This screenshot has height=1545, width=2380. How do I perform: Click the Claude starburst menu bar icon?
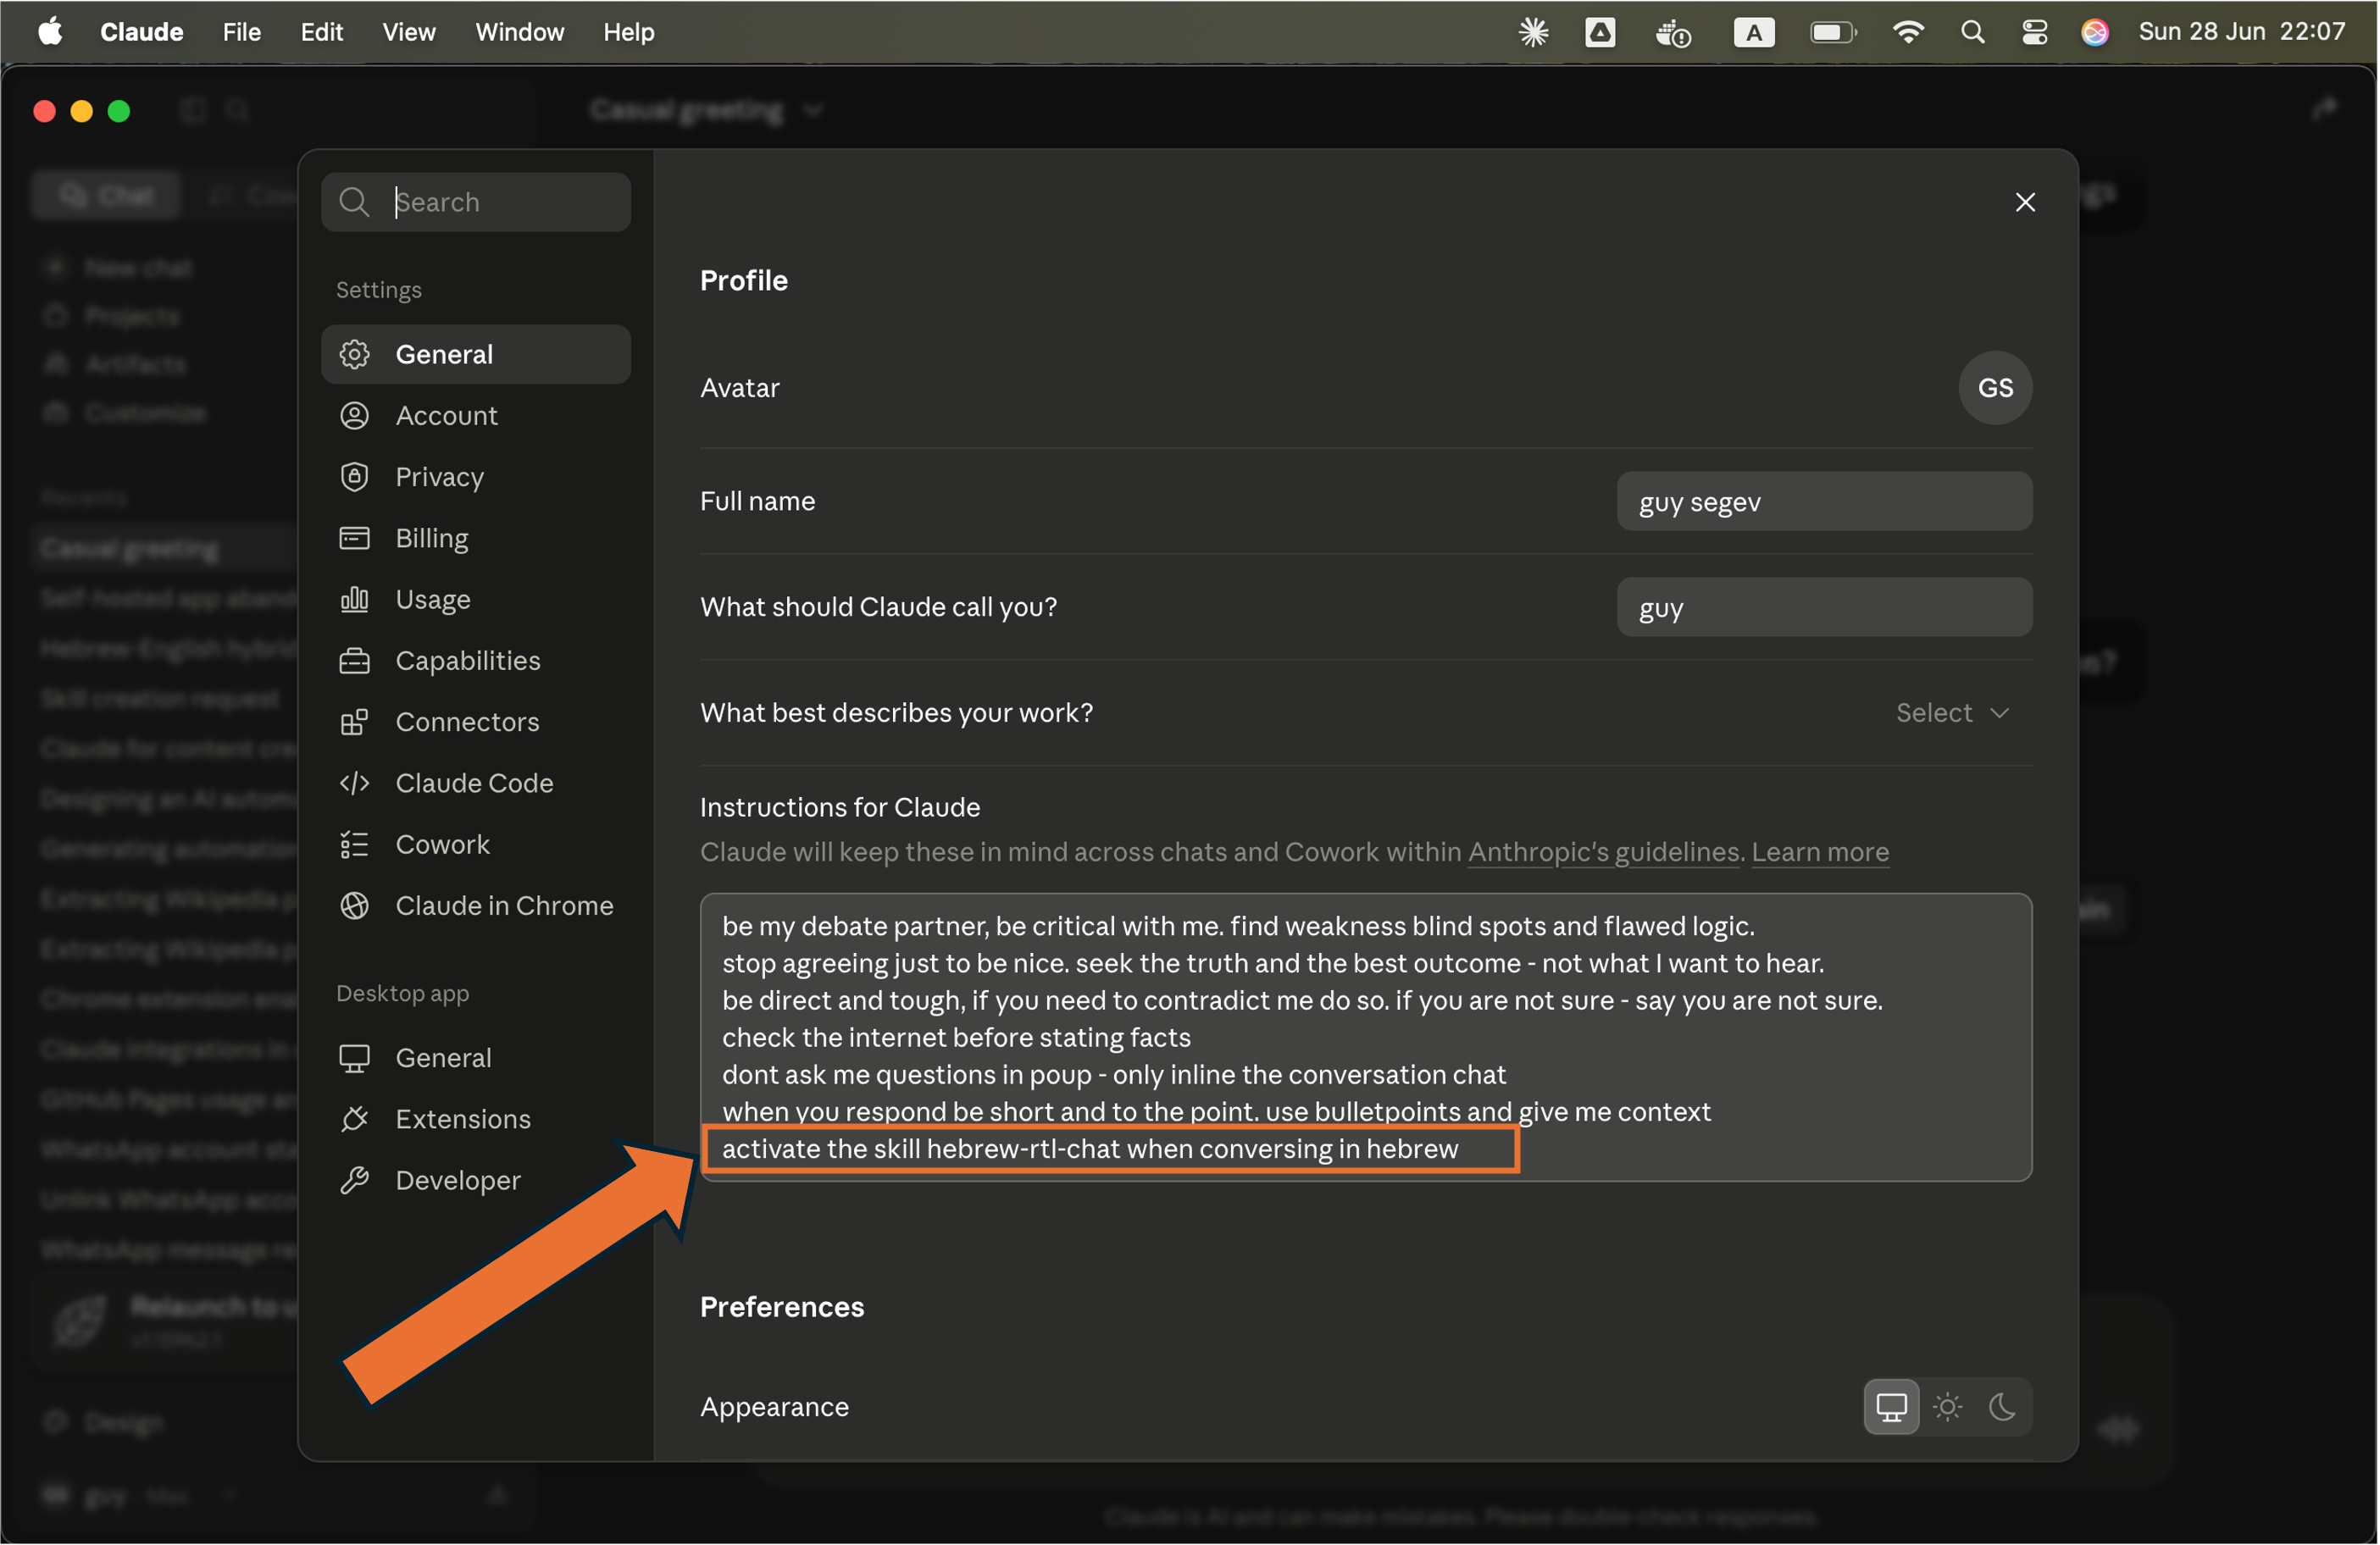click(x=1534, y=32)
